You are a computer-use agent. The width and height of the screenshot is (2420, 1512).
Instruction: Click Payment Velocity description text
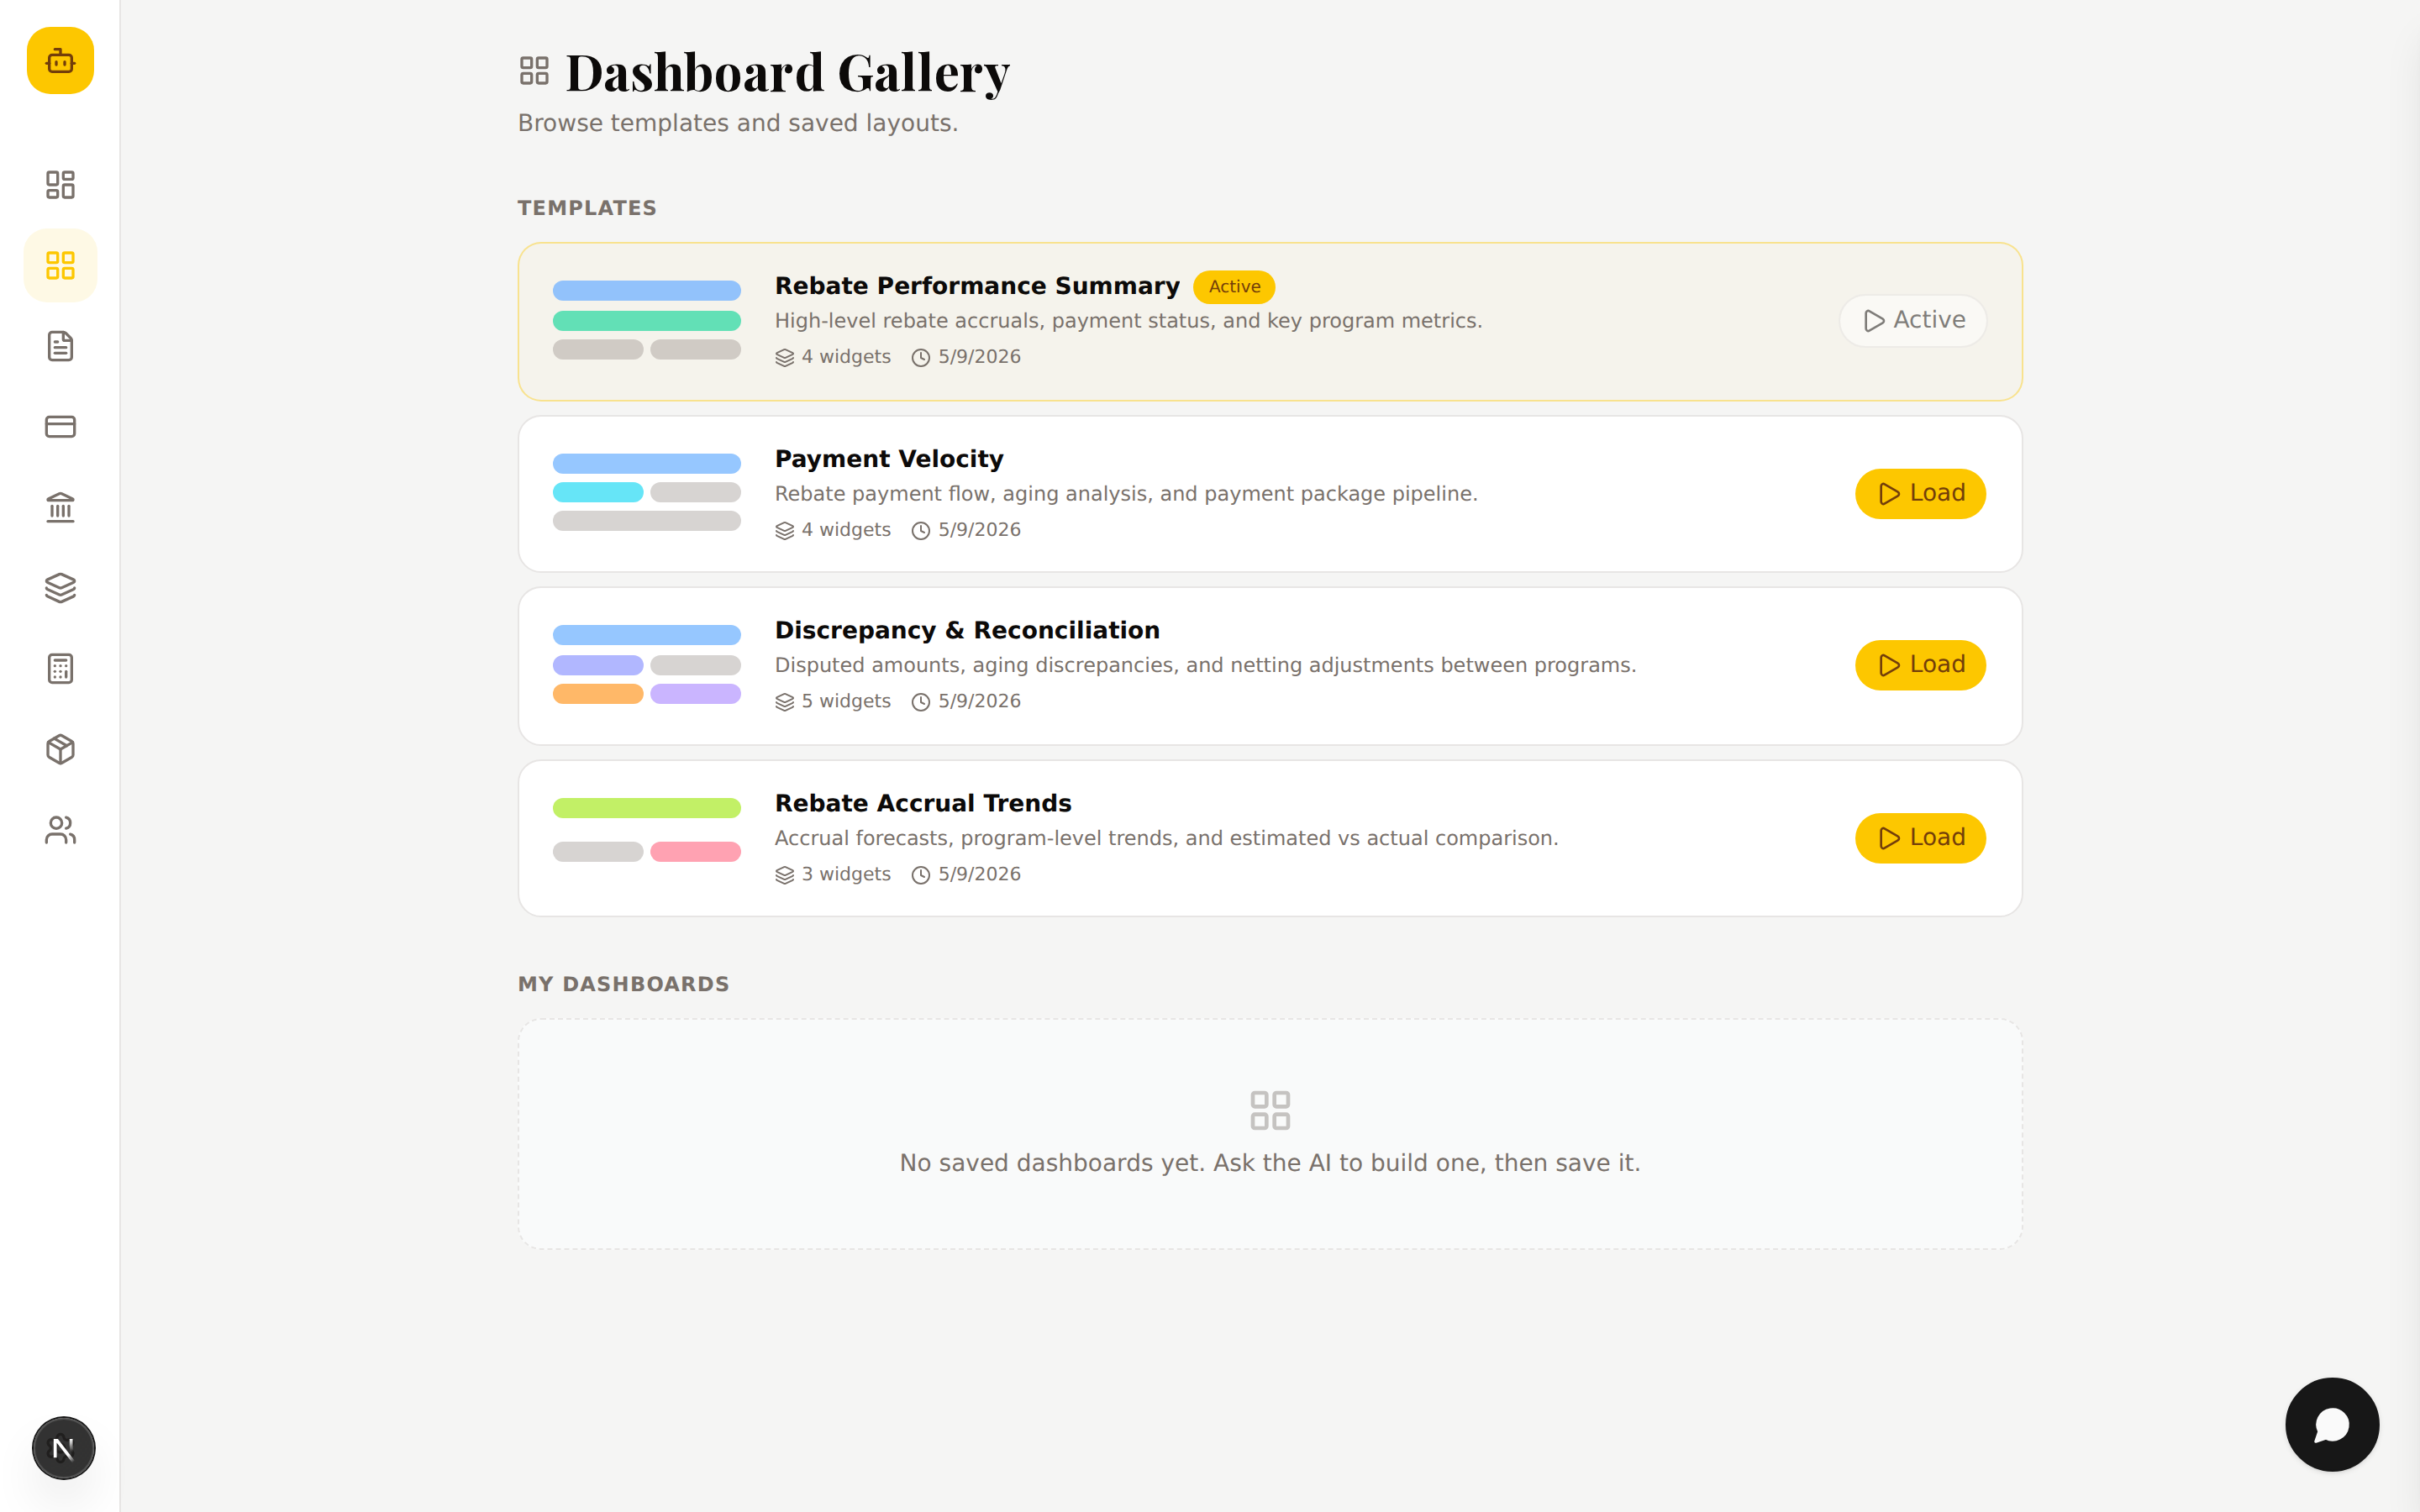click(1126, 494)
